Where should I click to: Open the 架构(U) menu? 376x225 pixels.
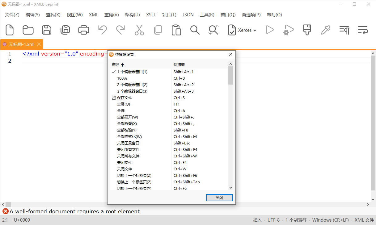click(133, 15)
